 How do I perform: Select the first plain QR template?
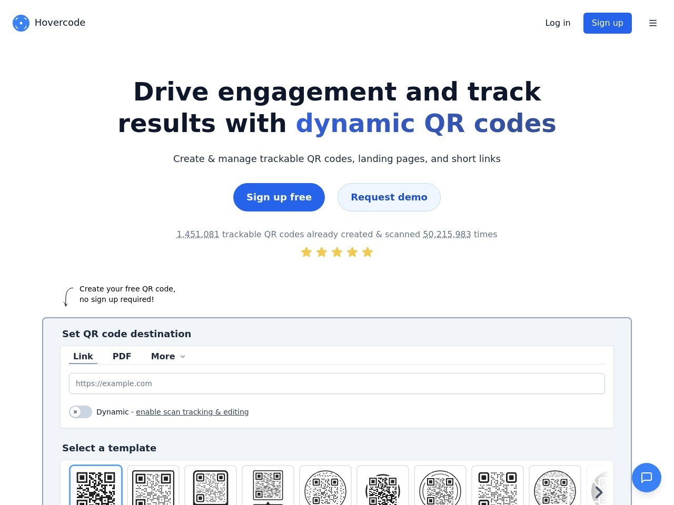click(x=96, y=486)
